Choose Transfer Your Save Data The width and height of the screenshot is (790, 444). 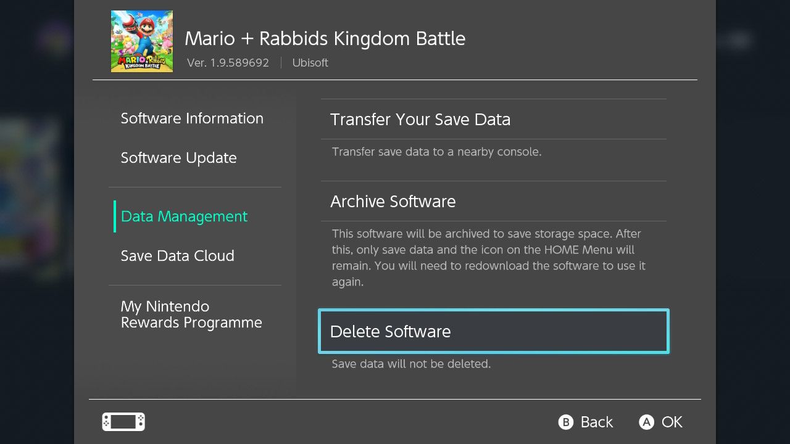point(420,120)
